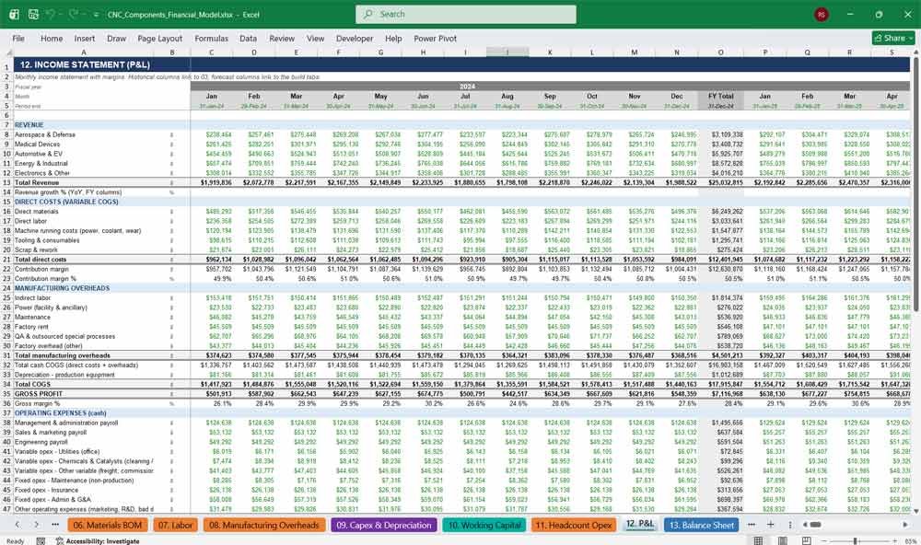The image size is (921, 545).
Task: Select column A header
Action: [84, 52]
